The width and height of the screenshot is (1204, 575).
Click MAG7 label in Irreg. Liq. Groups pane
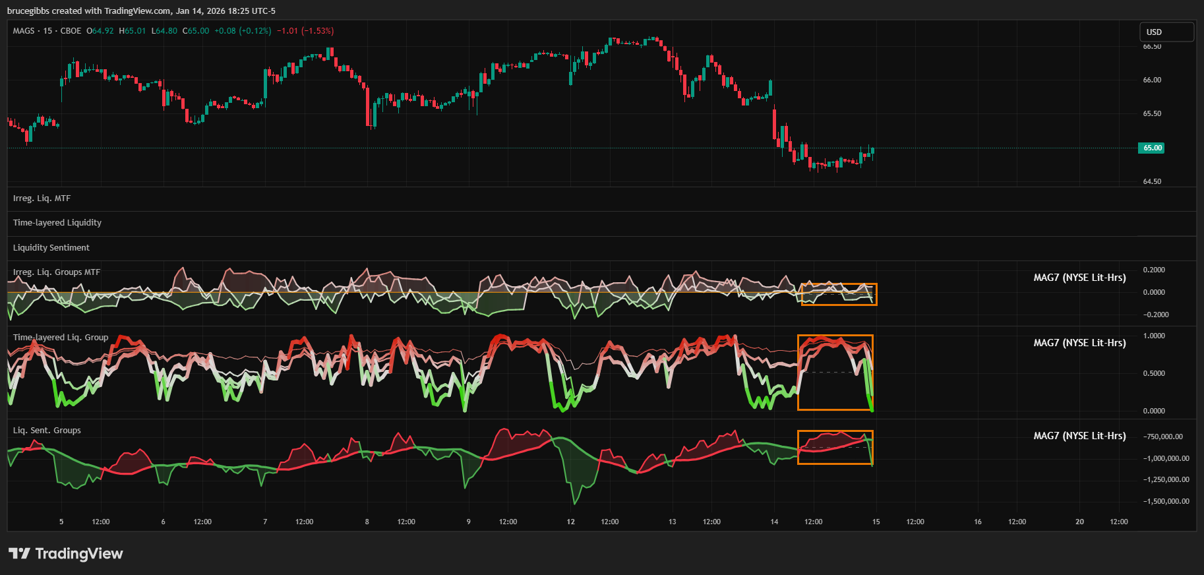click(1079, 278)
